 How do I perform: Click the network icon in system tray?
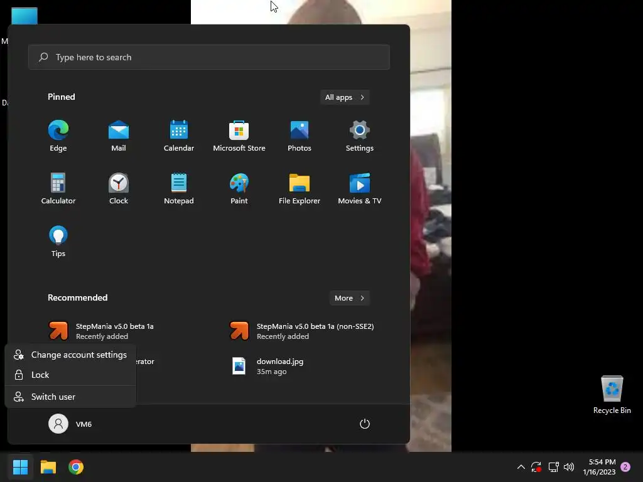pyautogui.click(x=554, y=467)
